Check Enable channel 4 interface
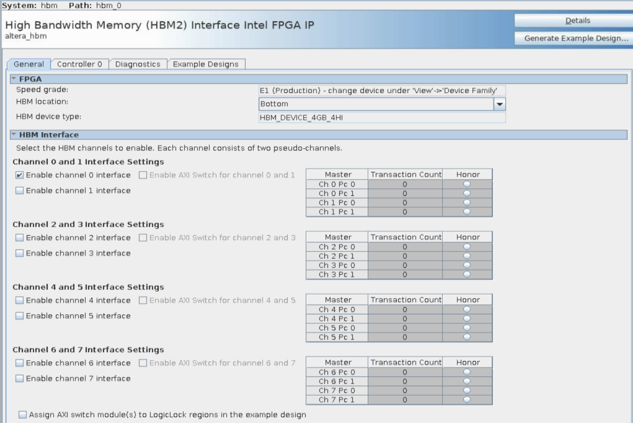633x423 pixels. click(19, 300)
